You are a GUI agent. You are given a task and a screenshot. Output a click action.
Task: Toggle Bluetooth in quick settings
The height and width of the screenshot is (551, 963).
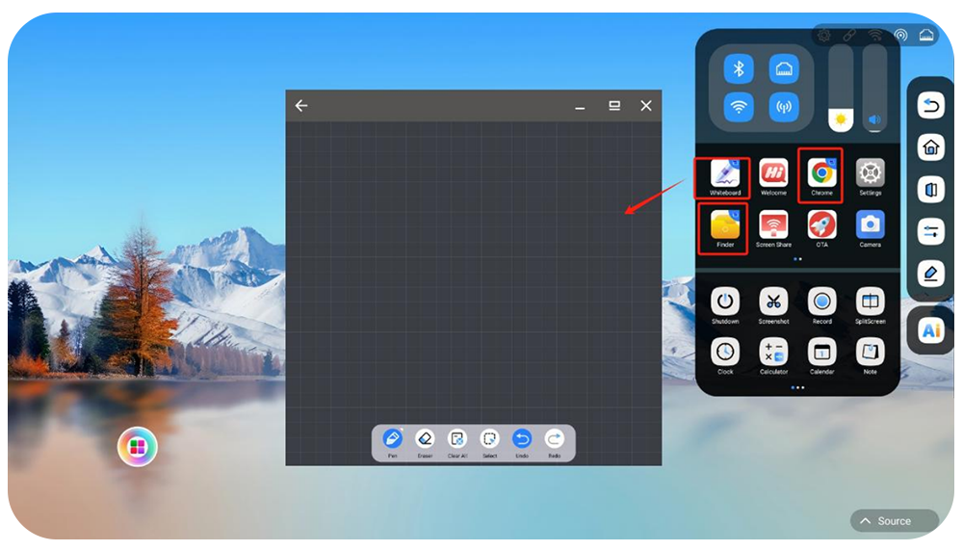tap(739, 69)
